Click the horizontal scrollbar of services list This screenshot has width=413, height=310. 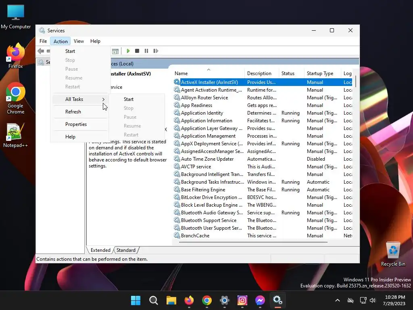(253, 242)
